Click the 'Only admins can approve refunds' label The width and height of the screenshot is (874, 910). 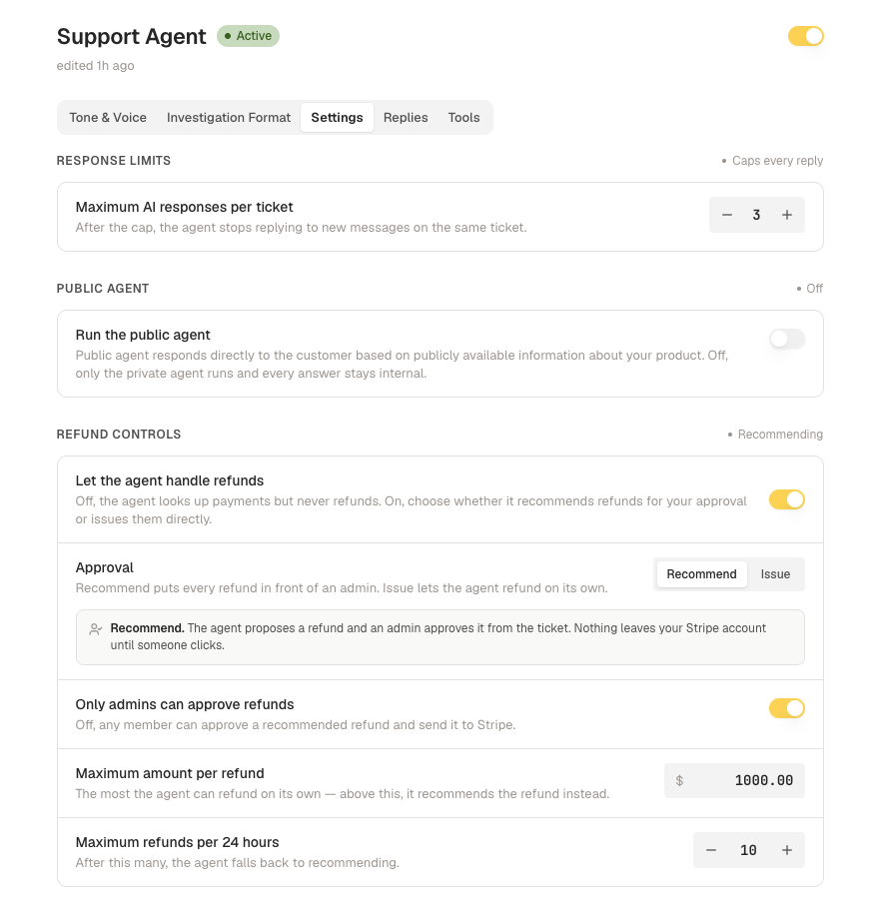(x=185, y=704)
